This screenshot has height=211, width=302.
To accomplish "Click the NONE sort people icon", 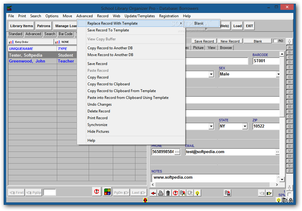I will (57, 42).
